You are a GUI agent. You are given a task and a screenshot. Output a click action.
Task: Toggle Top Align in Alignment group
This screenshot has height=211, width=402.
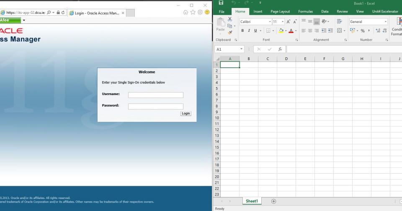pos(304,21)
